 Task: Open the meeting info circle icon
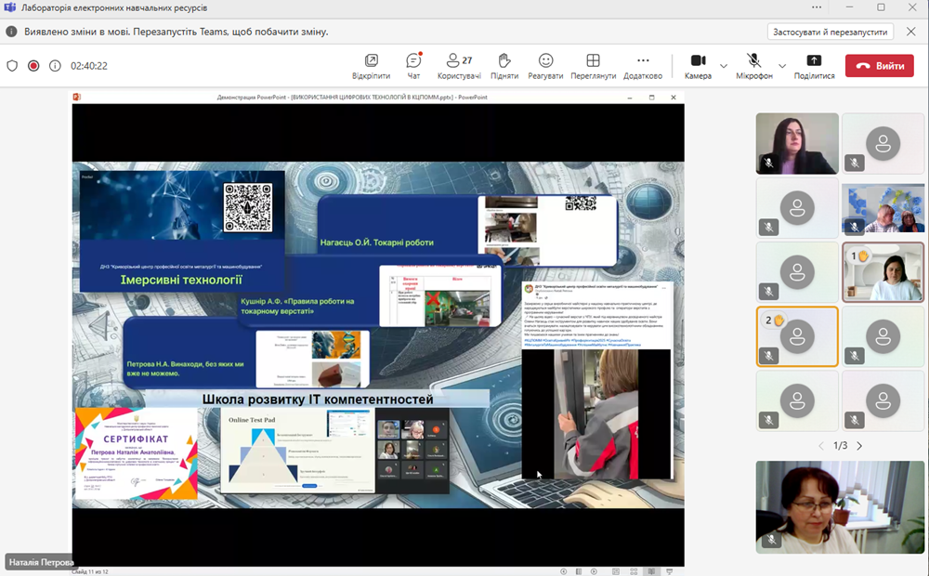(55, 66)
